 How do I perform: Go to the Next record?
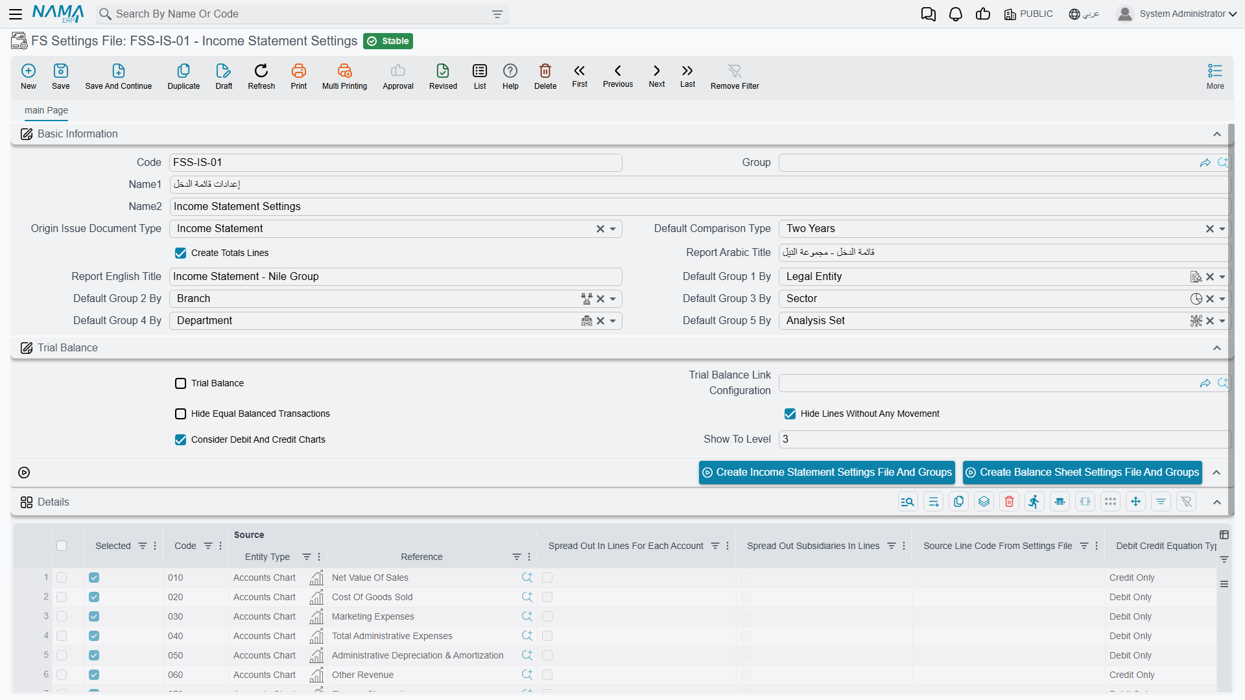(657, 71)
